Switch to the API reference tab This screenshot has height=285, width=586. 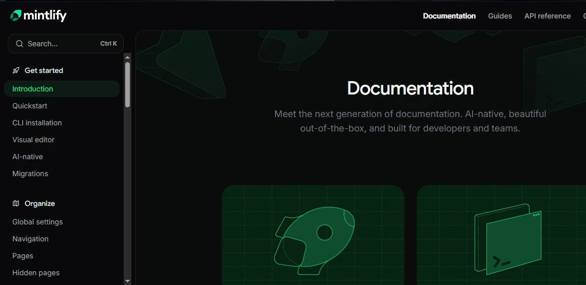[x=548, y=16]
